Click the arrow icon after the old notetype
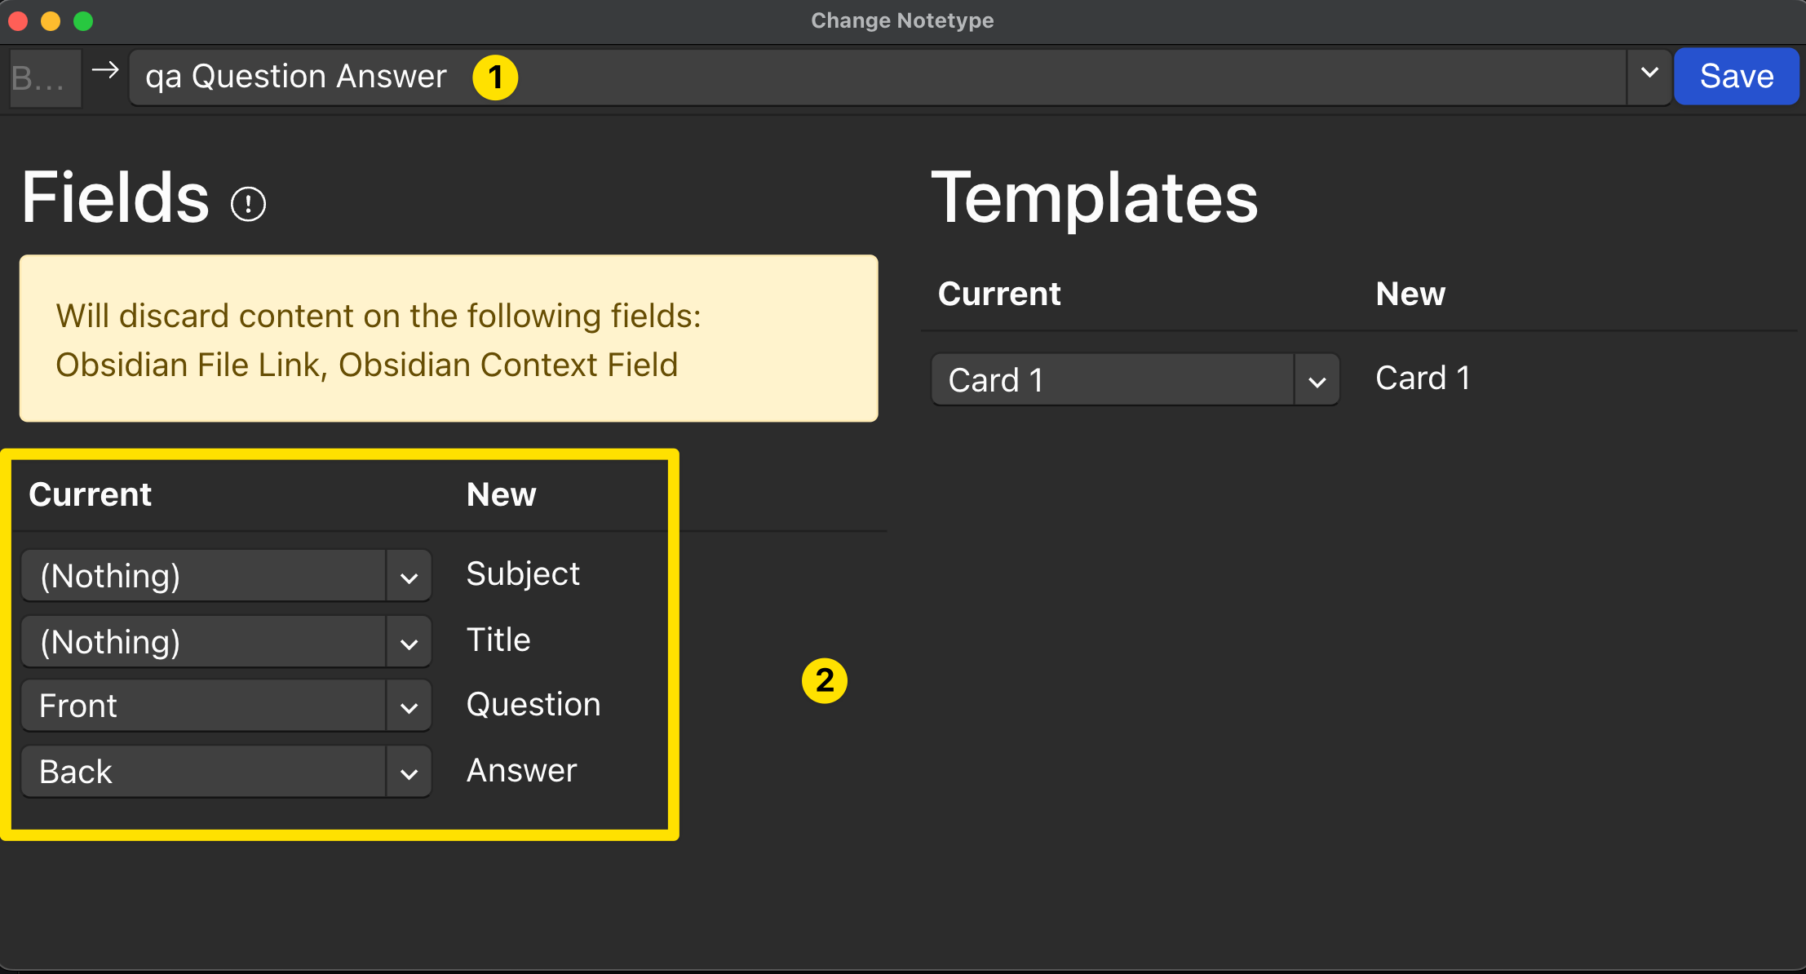Viewport: 1806px width, 974px height. point(105,72)
